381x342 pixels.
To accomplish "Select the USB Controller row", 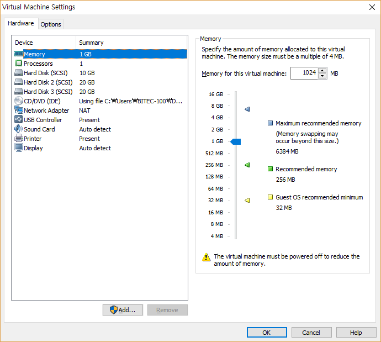I will [x=100, y=120].
